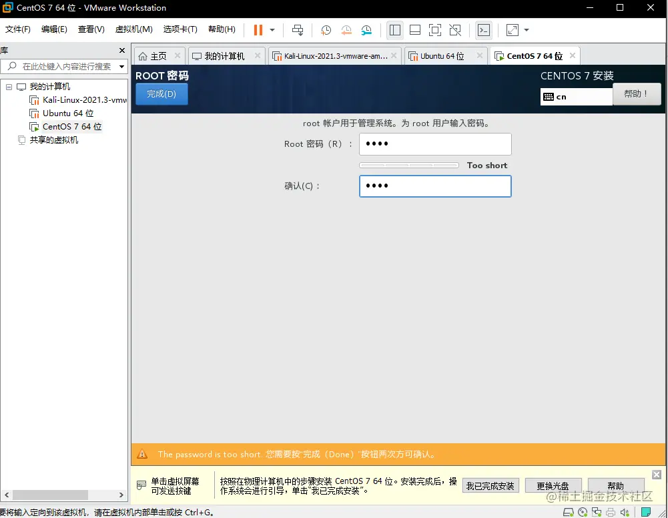Image resolution: width=668 pixels, height=518 pixels.
Task: Click the 帮助！ button in the installer
Action: 637,93
